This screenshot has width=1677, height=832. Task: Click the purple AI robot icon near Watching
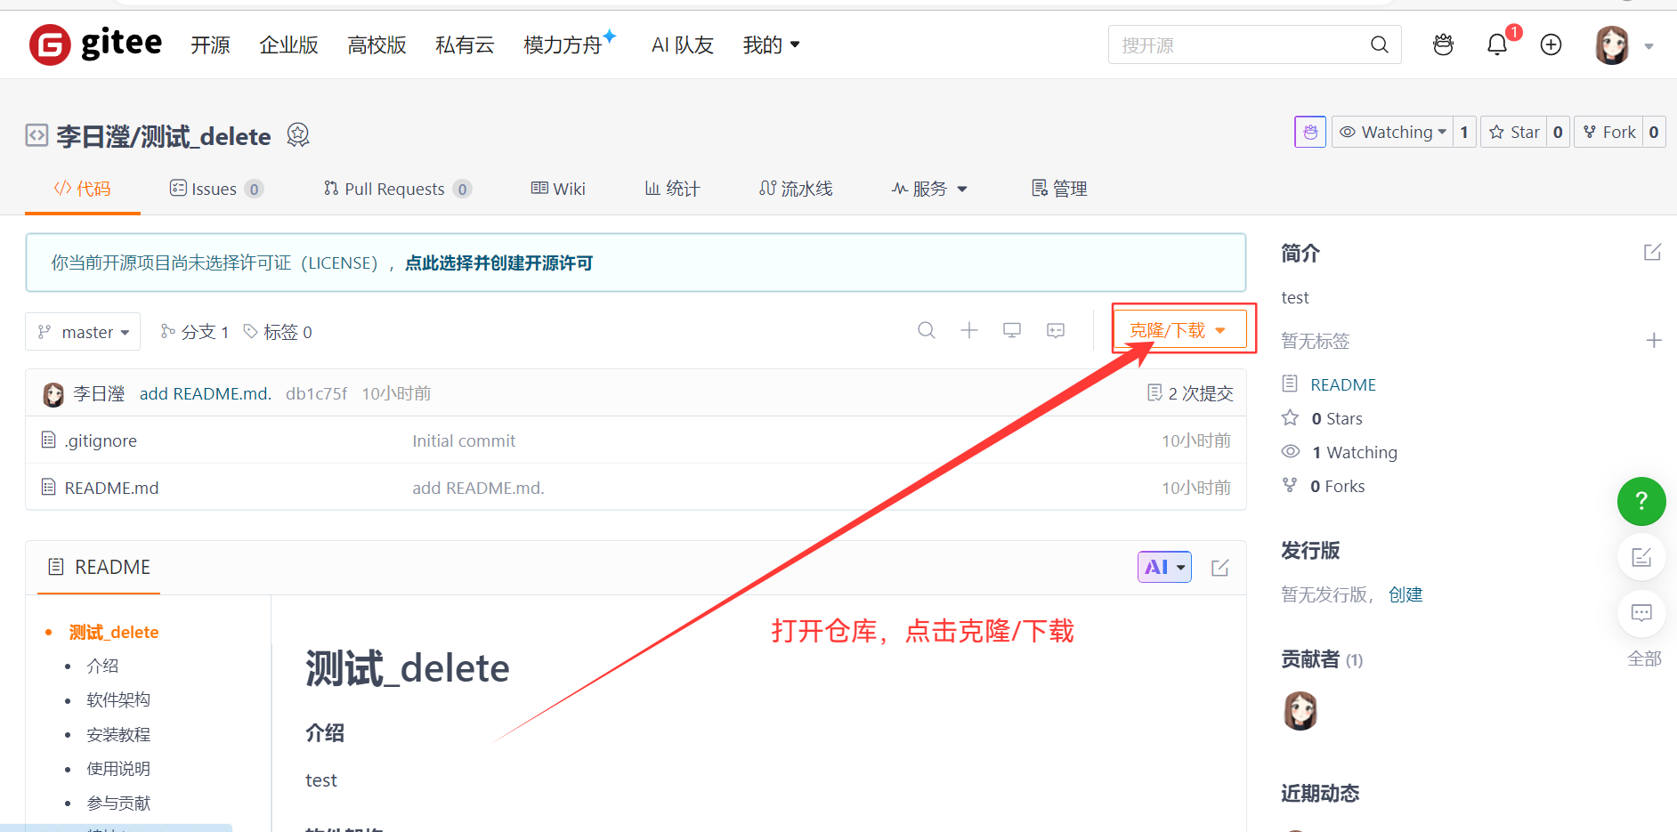click(1310, 132)
